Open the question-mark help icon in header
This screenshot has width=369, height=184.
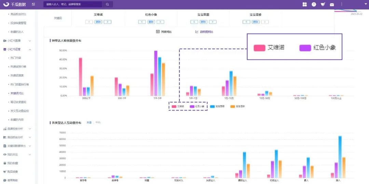pos(314,4)
